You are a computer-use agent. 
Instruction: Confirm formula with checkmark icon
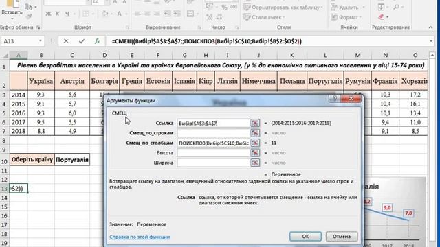point(82,41)
